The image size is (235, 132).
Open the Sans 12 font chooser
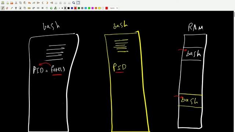coord(114,8)
